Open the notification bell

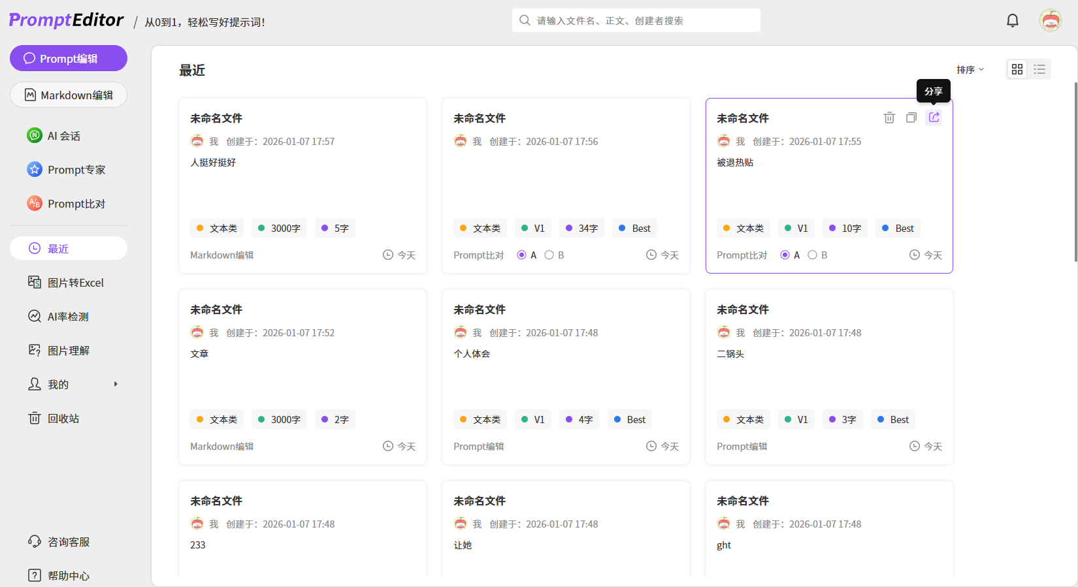point(1012,21)
